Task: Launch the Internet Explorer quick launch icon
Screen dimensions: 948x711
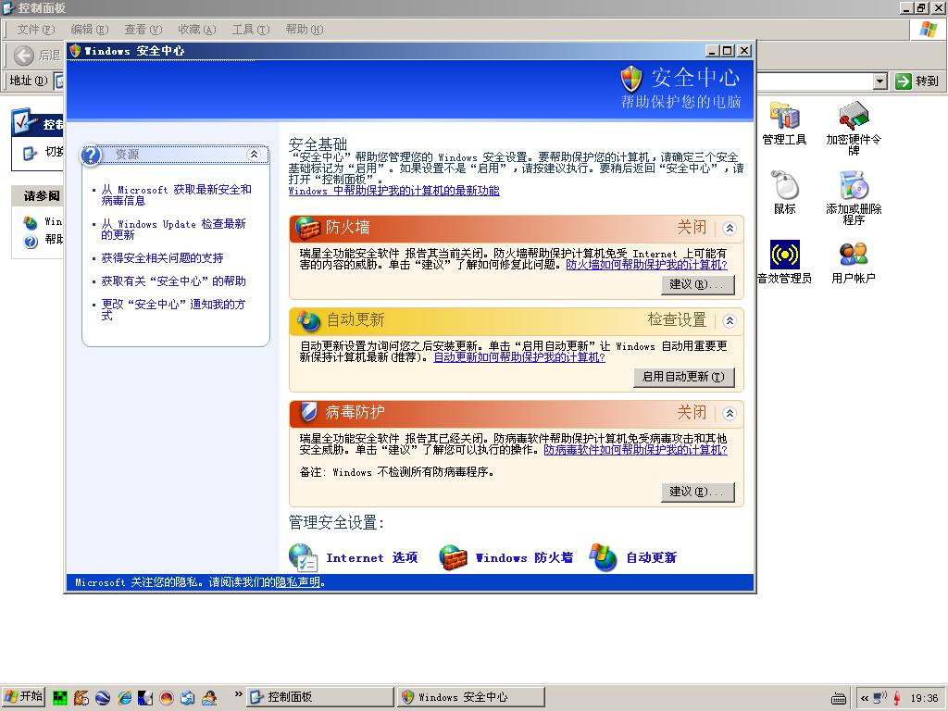Action: [x=125, y=698]
